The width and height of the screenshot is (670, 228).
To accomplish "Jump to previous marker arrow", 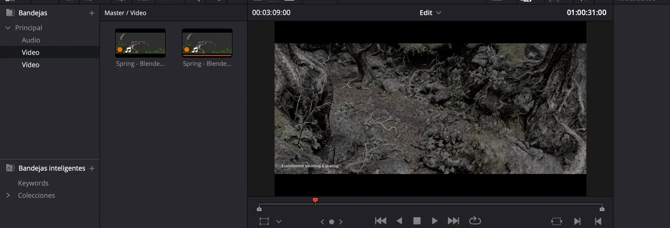I will click(322, 222).
